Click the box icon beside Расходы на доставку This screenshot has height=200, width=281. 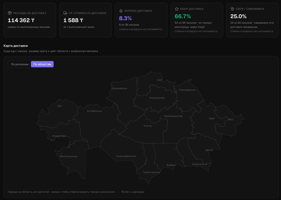(10, 13)
